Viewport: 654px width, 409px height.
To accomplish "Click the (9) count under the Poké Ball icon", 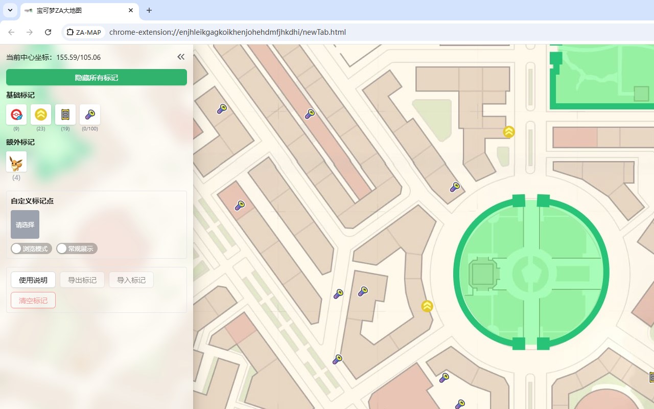I will pyautogui.click(x=16, y=129).
